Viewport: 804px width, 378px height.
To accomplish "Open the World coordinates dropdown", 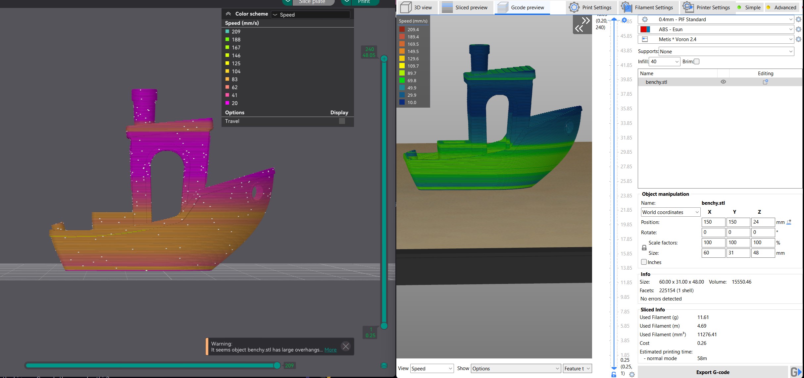I will pyautogui.click(x=671, y=212).
